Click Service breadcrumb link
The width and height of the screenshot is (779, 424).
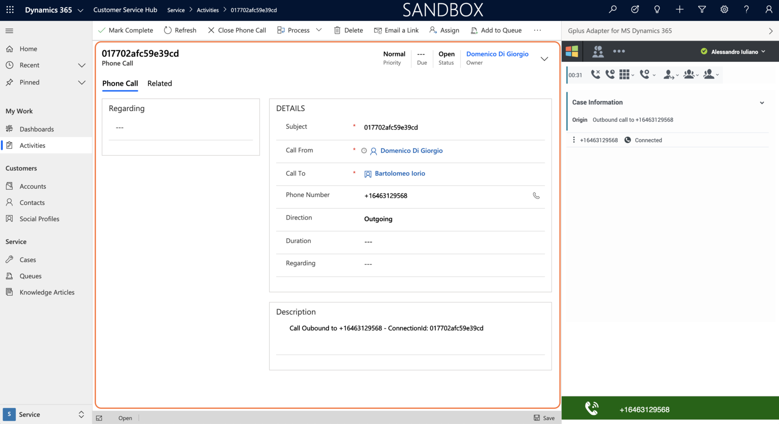[176, 10]
